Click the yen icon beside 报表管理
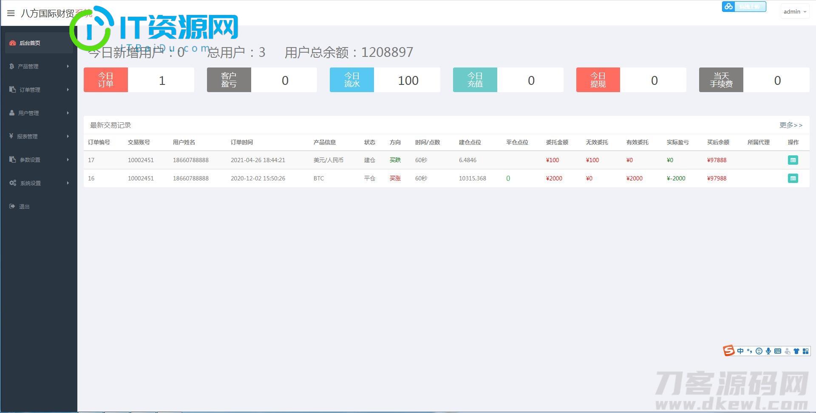Screen dimensions: 816x413 (x=11, y=136)
